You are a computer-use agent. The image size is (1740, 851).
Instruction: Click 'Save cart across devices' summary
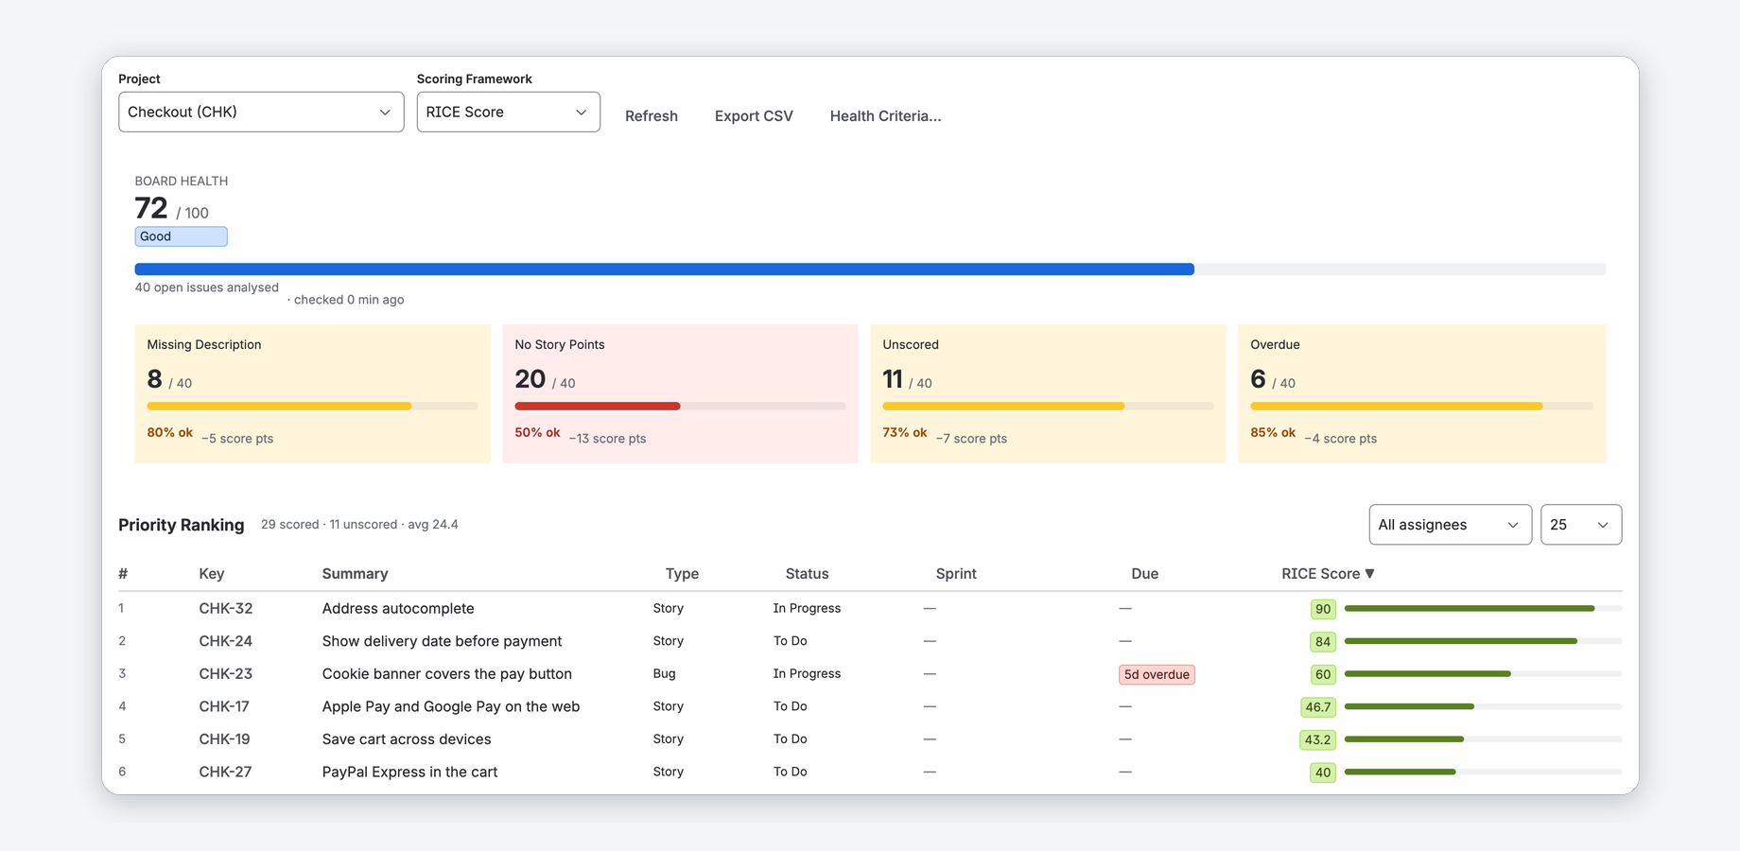[x=407, y=739]
